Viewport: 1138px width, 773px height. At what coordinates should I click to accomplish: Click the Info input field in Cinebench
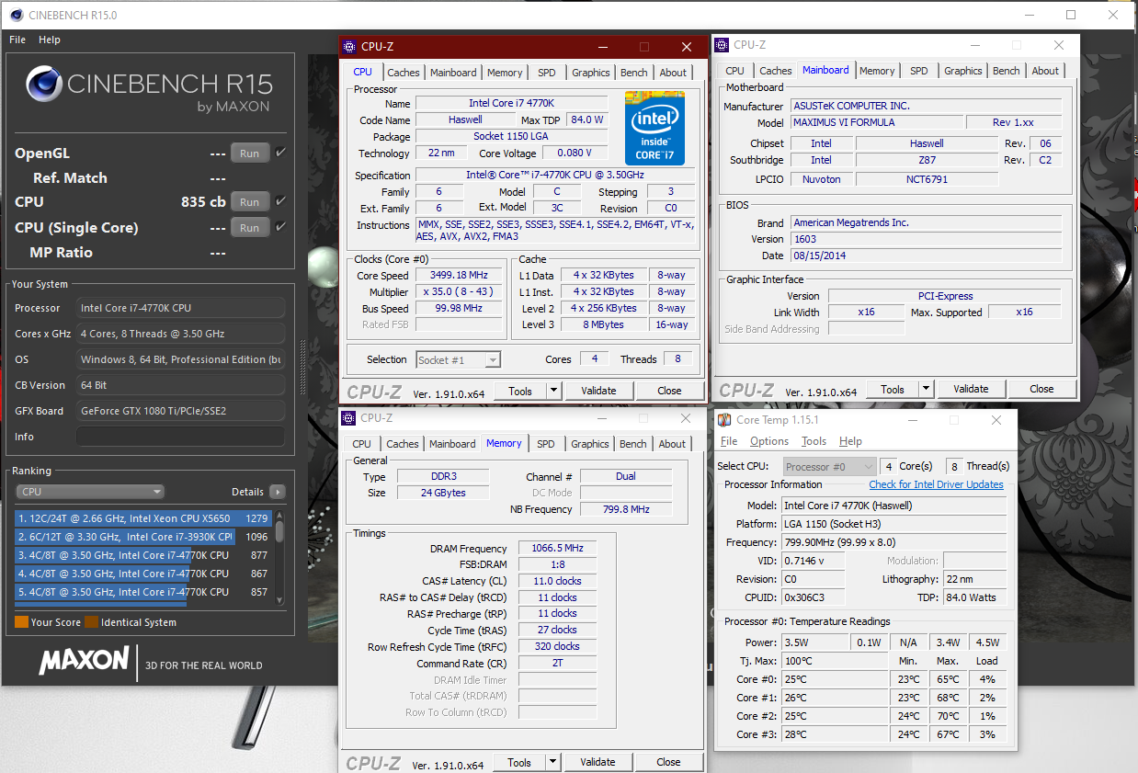pyautogui.click(x=180, y=437)
